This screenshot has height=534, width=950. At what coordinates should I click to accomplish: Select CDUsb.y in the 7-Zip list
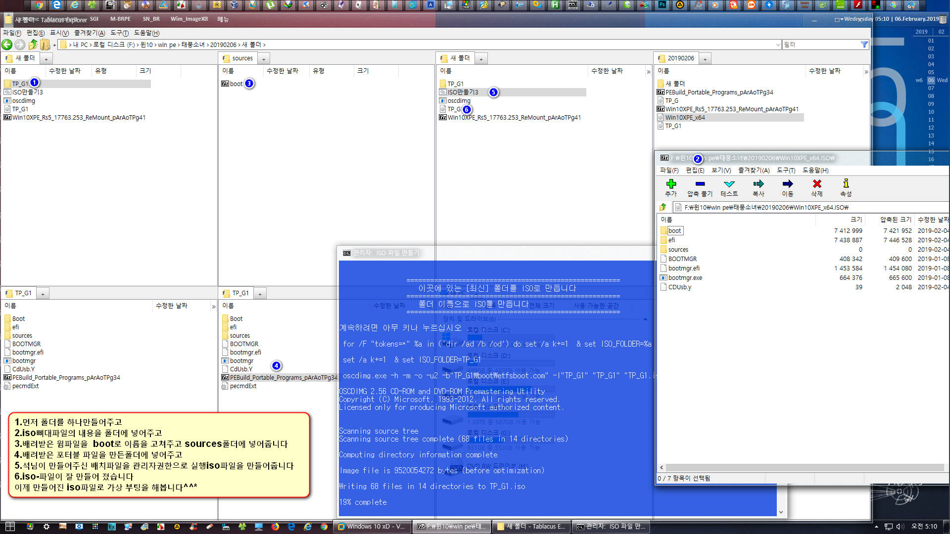point(679,287)
